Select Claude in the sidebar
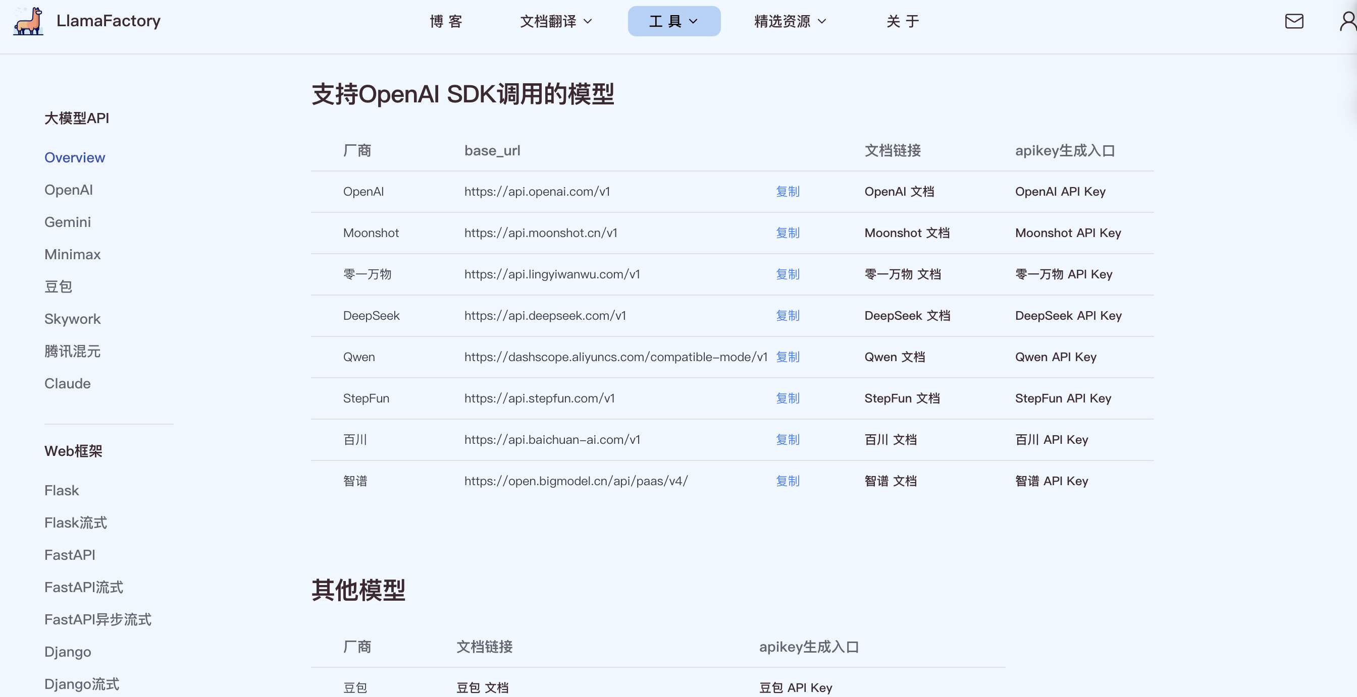This screenshot has height=697, width=1357. pyautogui.click(x=68, y=383)
